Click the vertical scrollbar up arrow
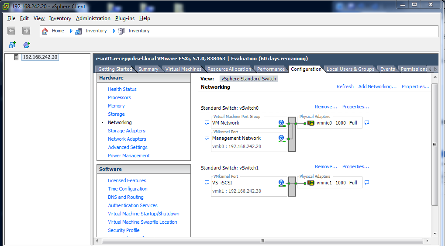Image resolution: width=445 pixels, height=246 pixels. [435, 77]
